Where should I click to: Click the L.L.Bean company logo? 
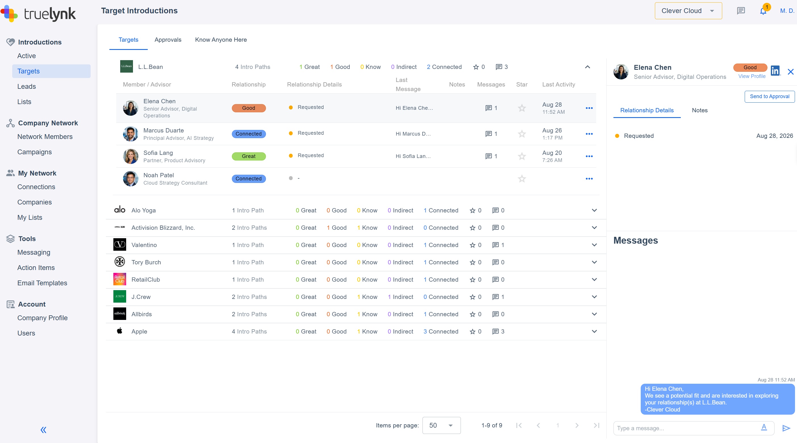[126, 66]
